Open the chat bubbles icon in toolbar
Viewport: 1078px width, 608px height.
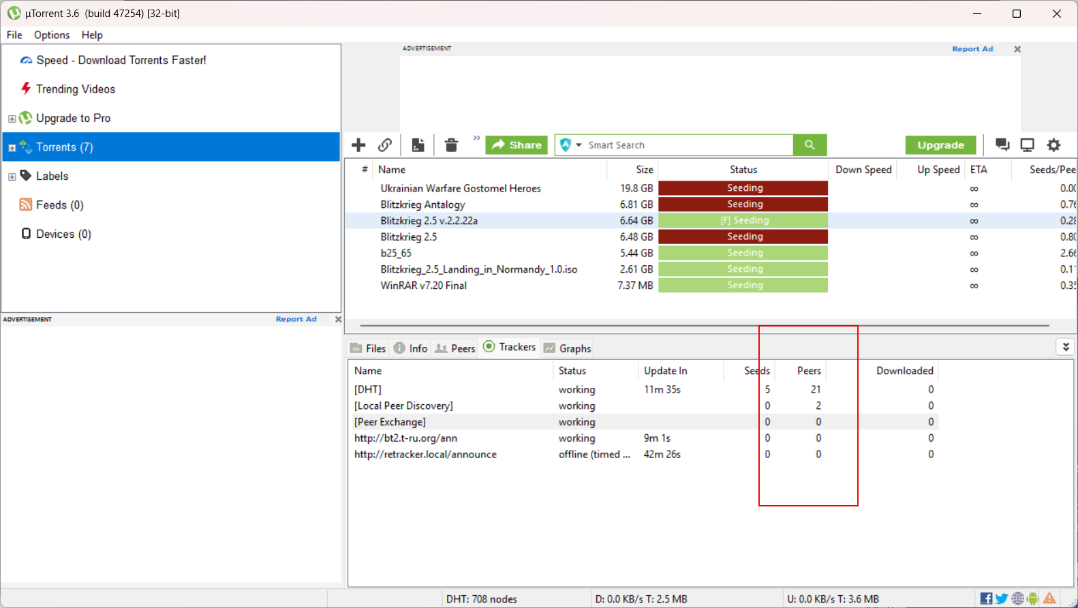1002,145
